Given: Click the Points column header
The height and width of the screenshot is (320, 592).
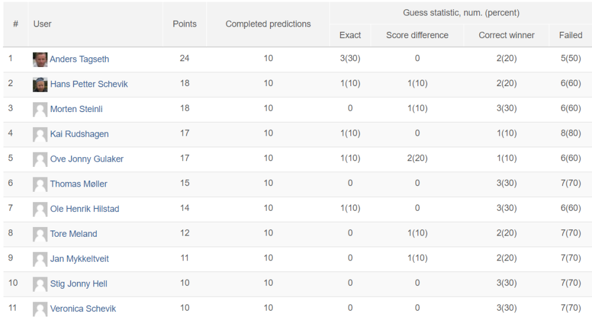Looking at the screenshot, I should tap(184, 24).
